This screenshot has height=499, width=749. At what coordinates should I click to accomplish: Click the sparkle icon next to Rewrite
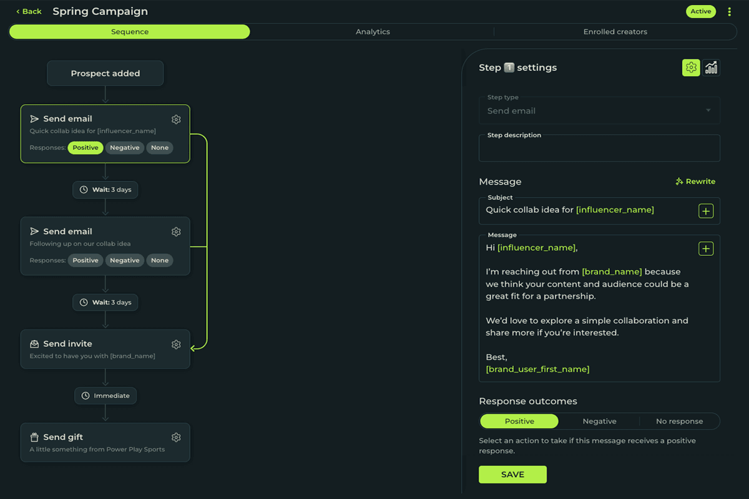(x=679, y=182)
